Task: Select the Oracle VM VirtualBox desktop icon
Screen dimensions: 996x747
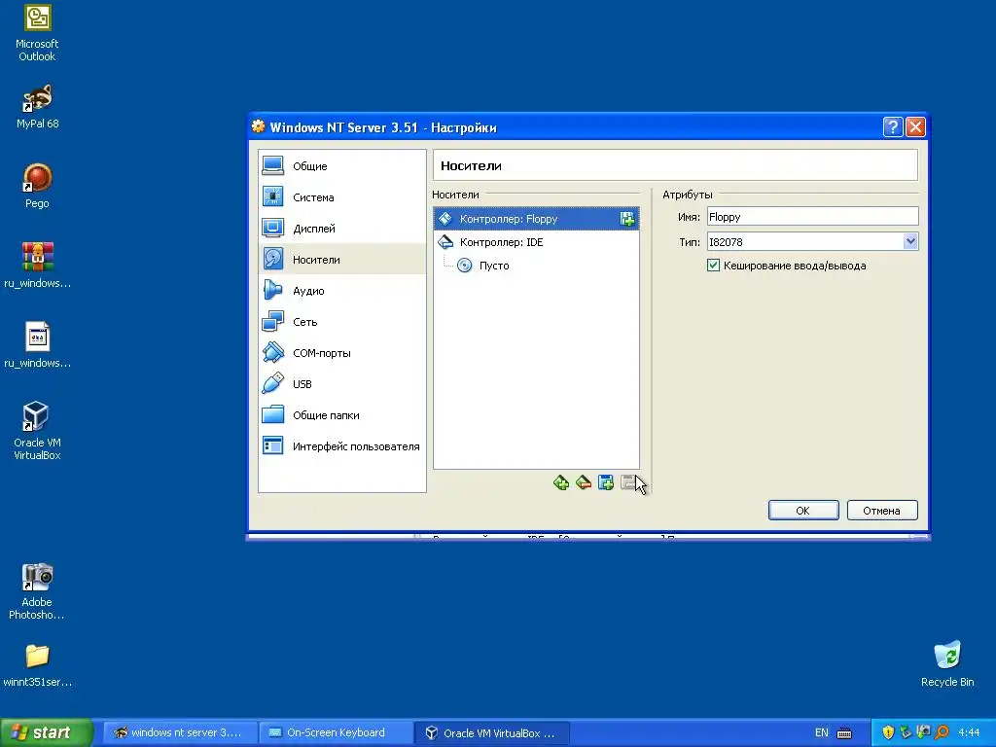Action: (37, 431)
